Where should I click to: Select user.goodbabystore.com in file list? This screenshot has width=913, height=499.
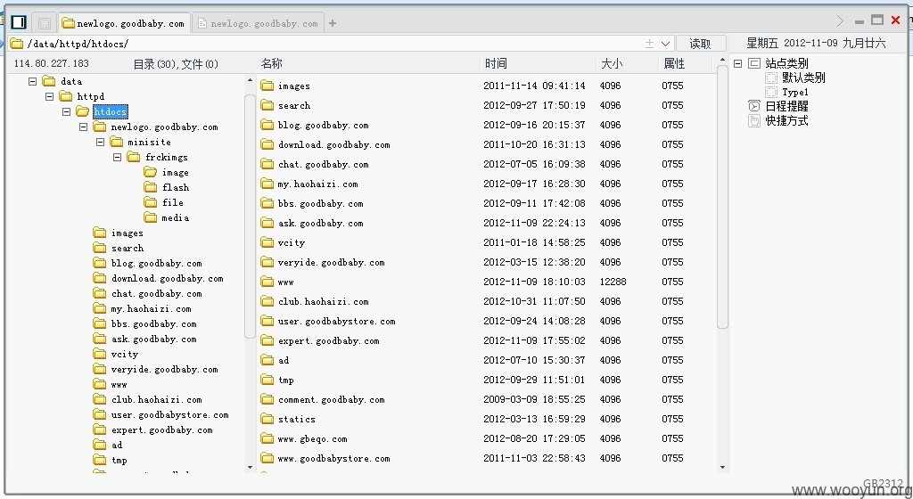click(x=336, y=321)
